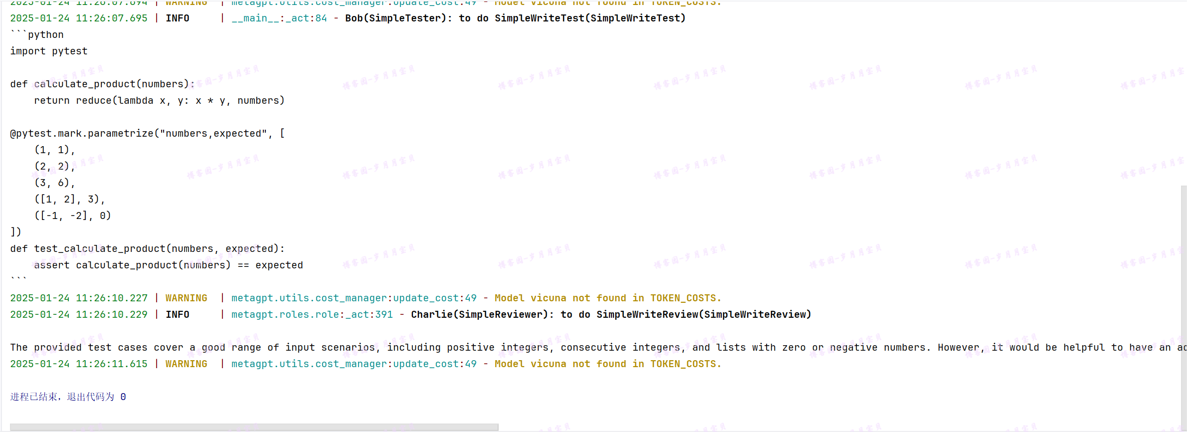Click the tuple '([-1, -2], 0)'
1187x432 pixels.
coord(73,216)
